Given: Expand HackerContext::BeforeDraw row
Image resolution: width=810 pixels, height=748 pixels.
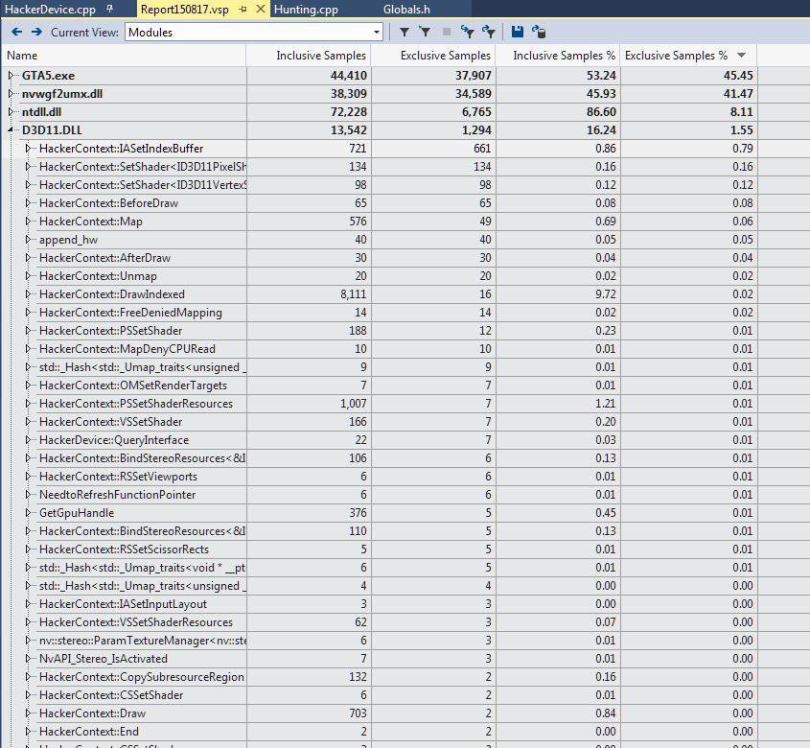Looking at the screenshot, I should point(28,203).
